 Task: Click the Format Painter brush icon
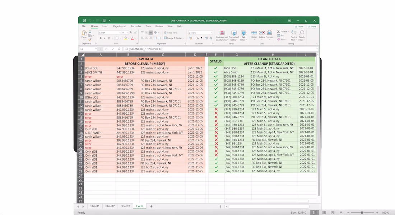point(90,39)
